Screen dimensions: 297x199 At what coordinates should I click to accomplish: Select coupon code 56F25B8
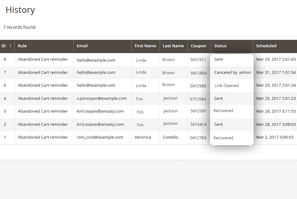tap(198, 86)
